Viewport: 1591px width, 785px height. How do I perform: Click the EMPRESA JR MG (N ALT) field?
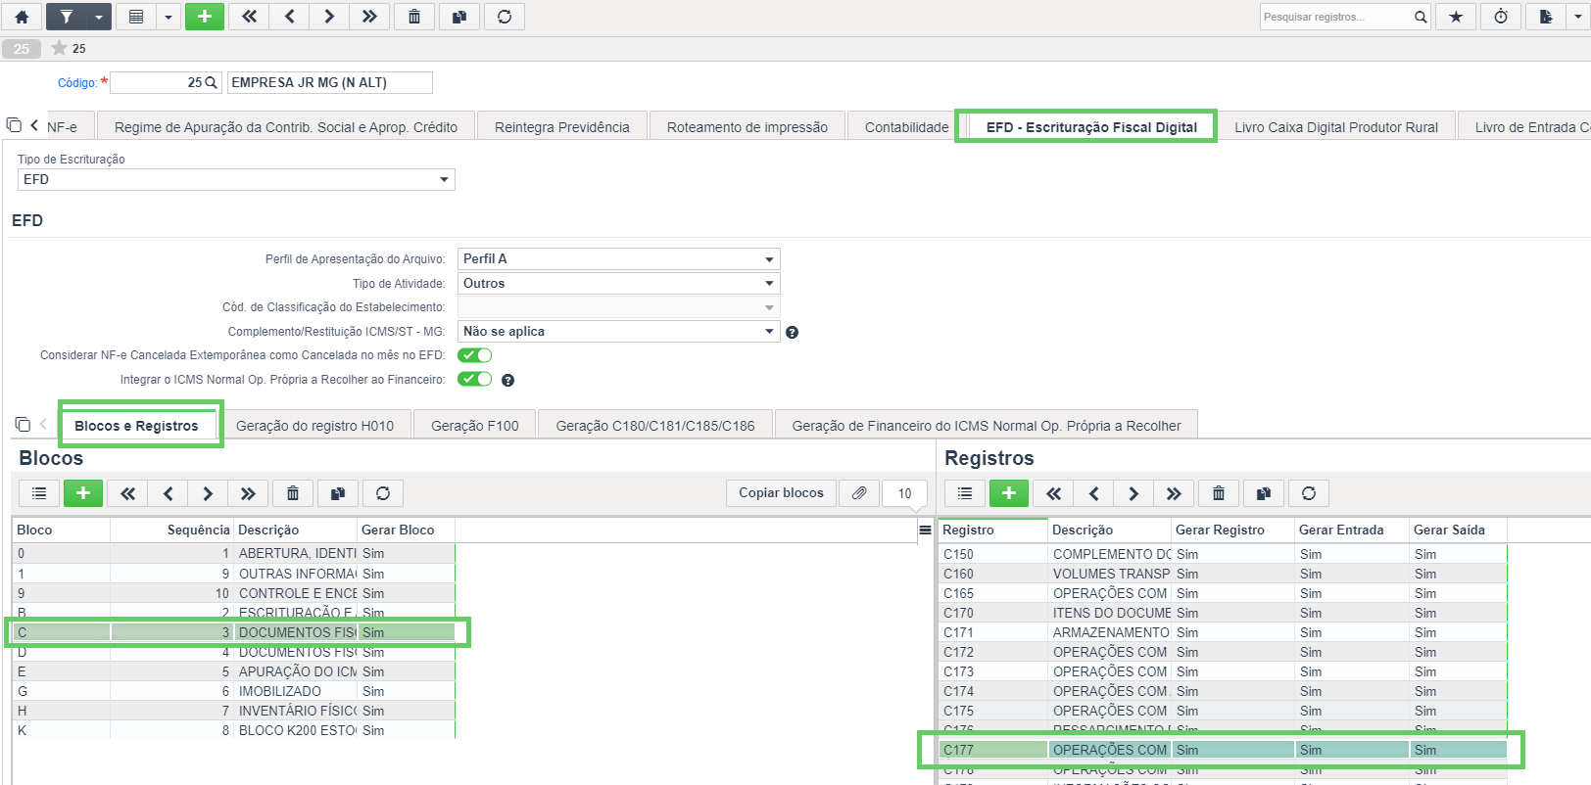tap(330, 83)
